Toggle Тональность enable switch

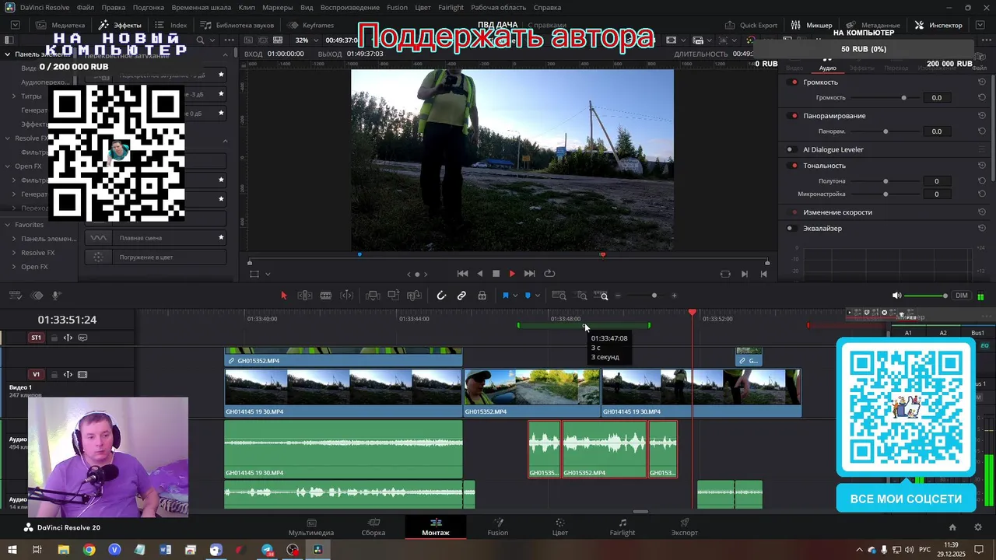[x=794, y=166]
